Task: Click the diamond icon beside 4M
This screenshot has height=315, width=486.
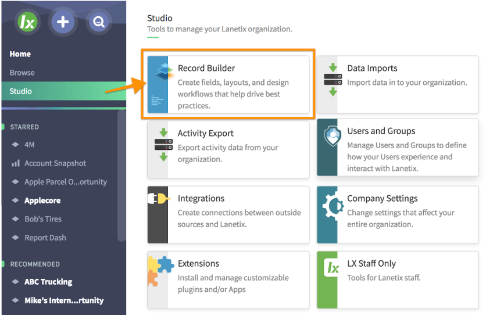Action: tap(15, 145)
